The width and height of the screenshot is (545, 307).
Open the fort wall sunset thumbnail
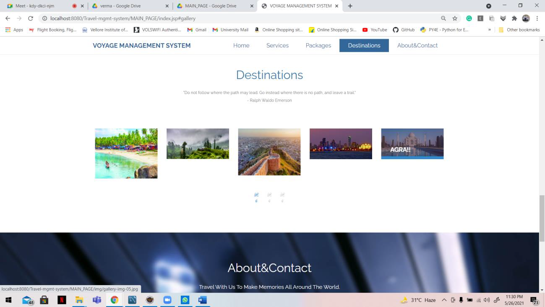pyautogui.click(x=269, y=152)
